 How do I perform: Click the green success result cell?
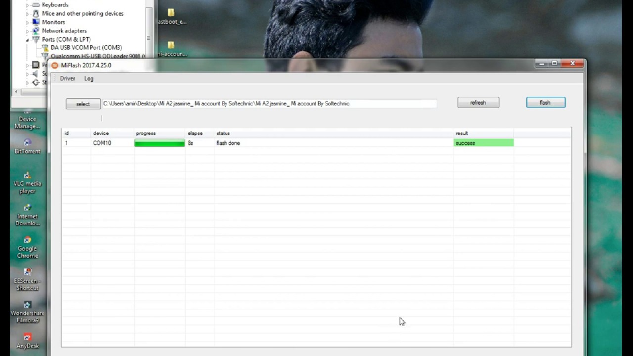484,143
